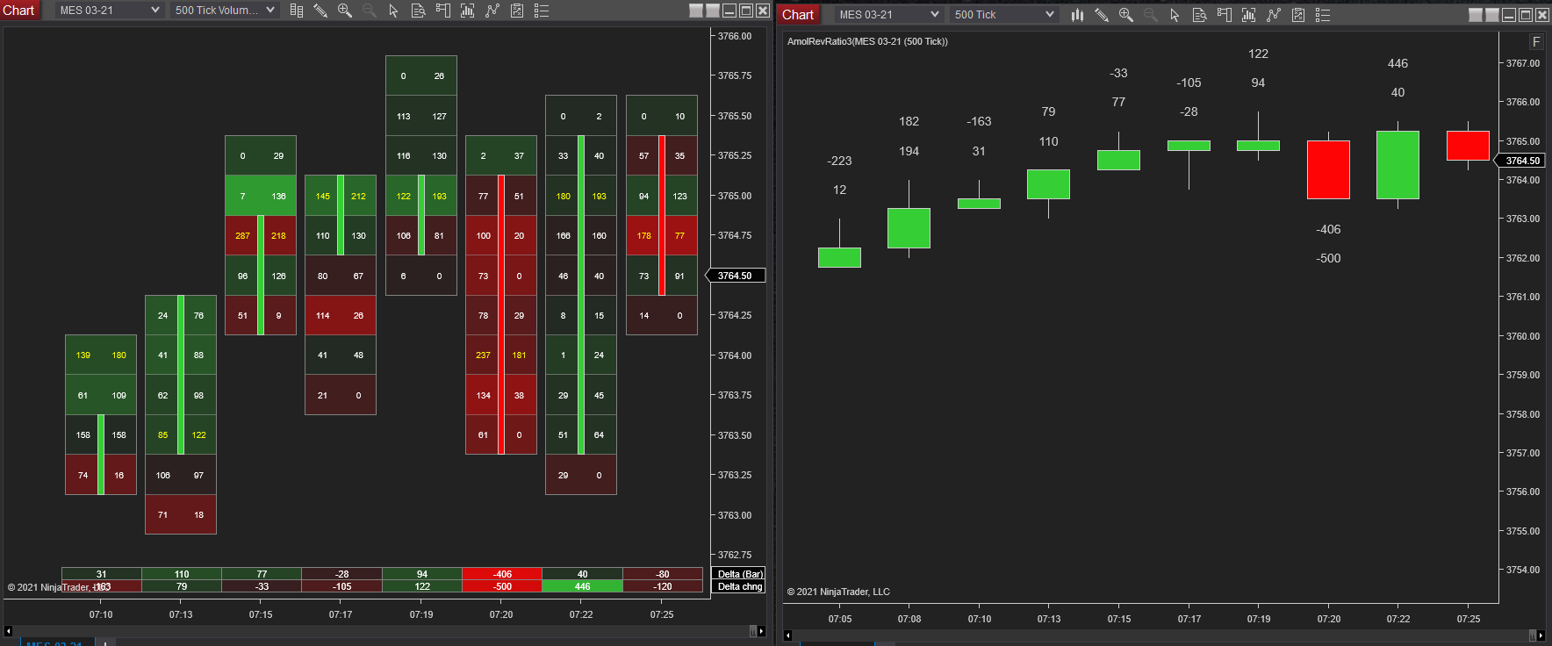Expand instrument dropdown in volumetric chart window

point(110,11)
